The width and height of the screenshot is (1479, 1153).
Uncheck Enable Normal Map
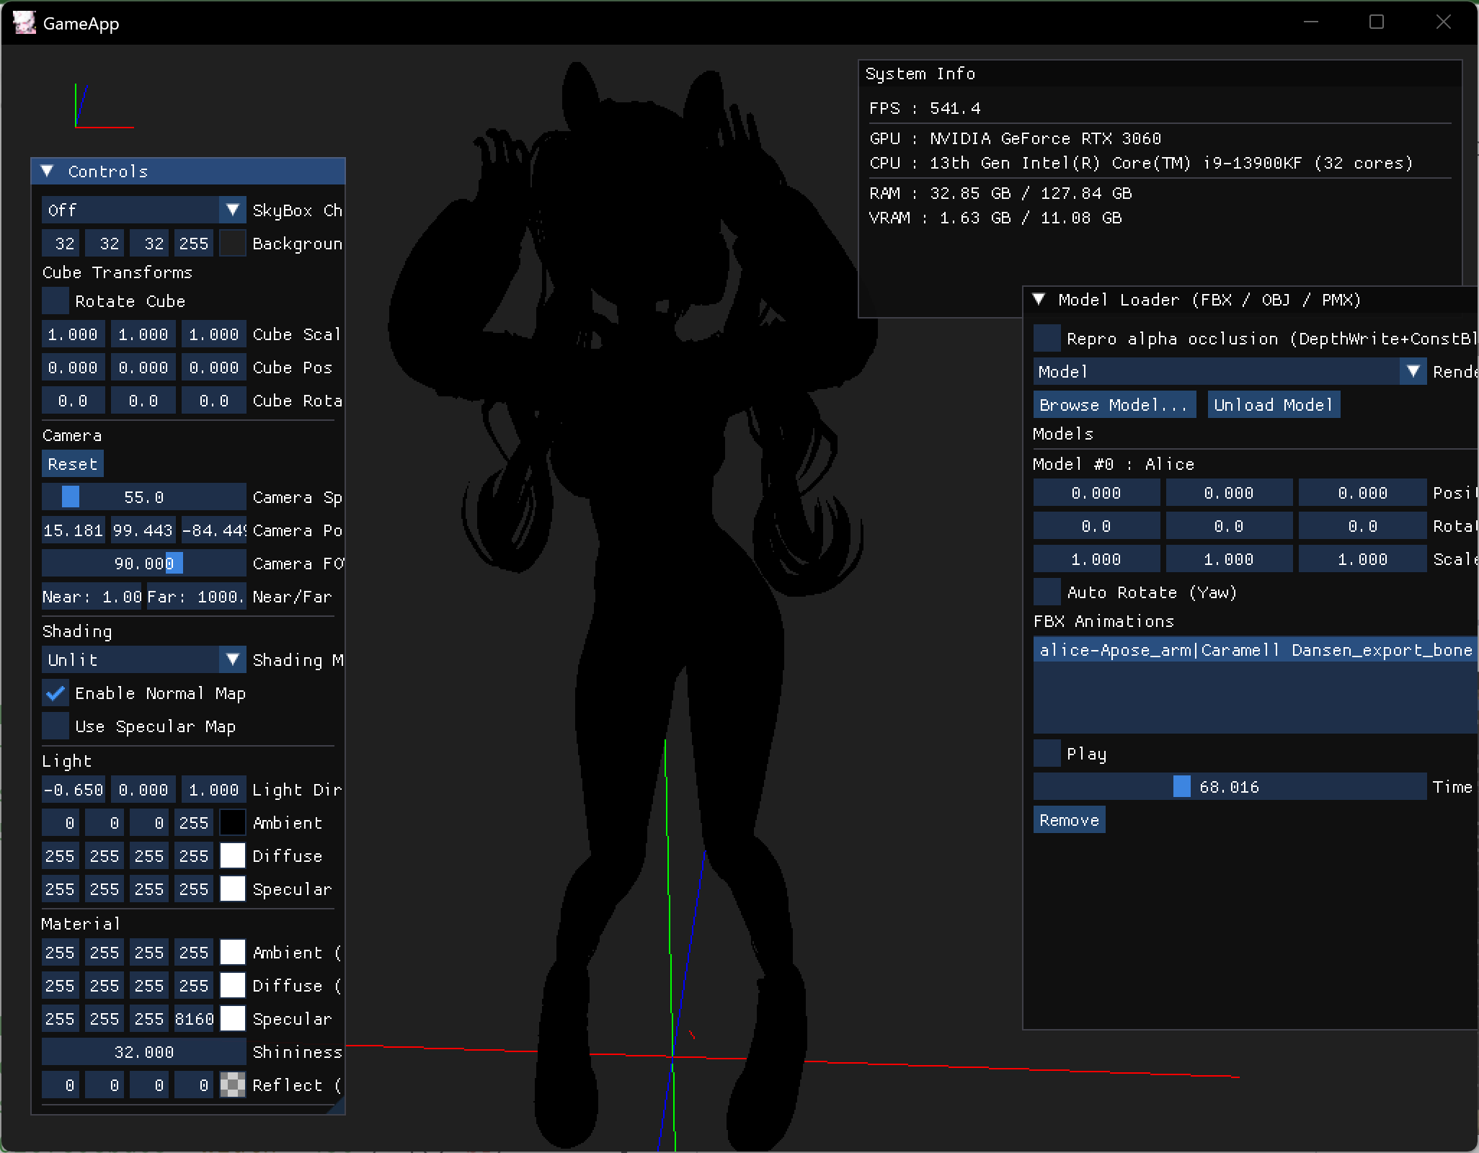click(x=55, y=693)
